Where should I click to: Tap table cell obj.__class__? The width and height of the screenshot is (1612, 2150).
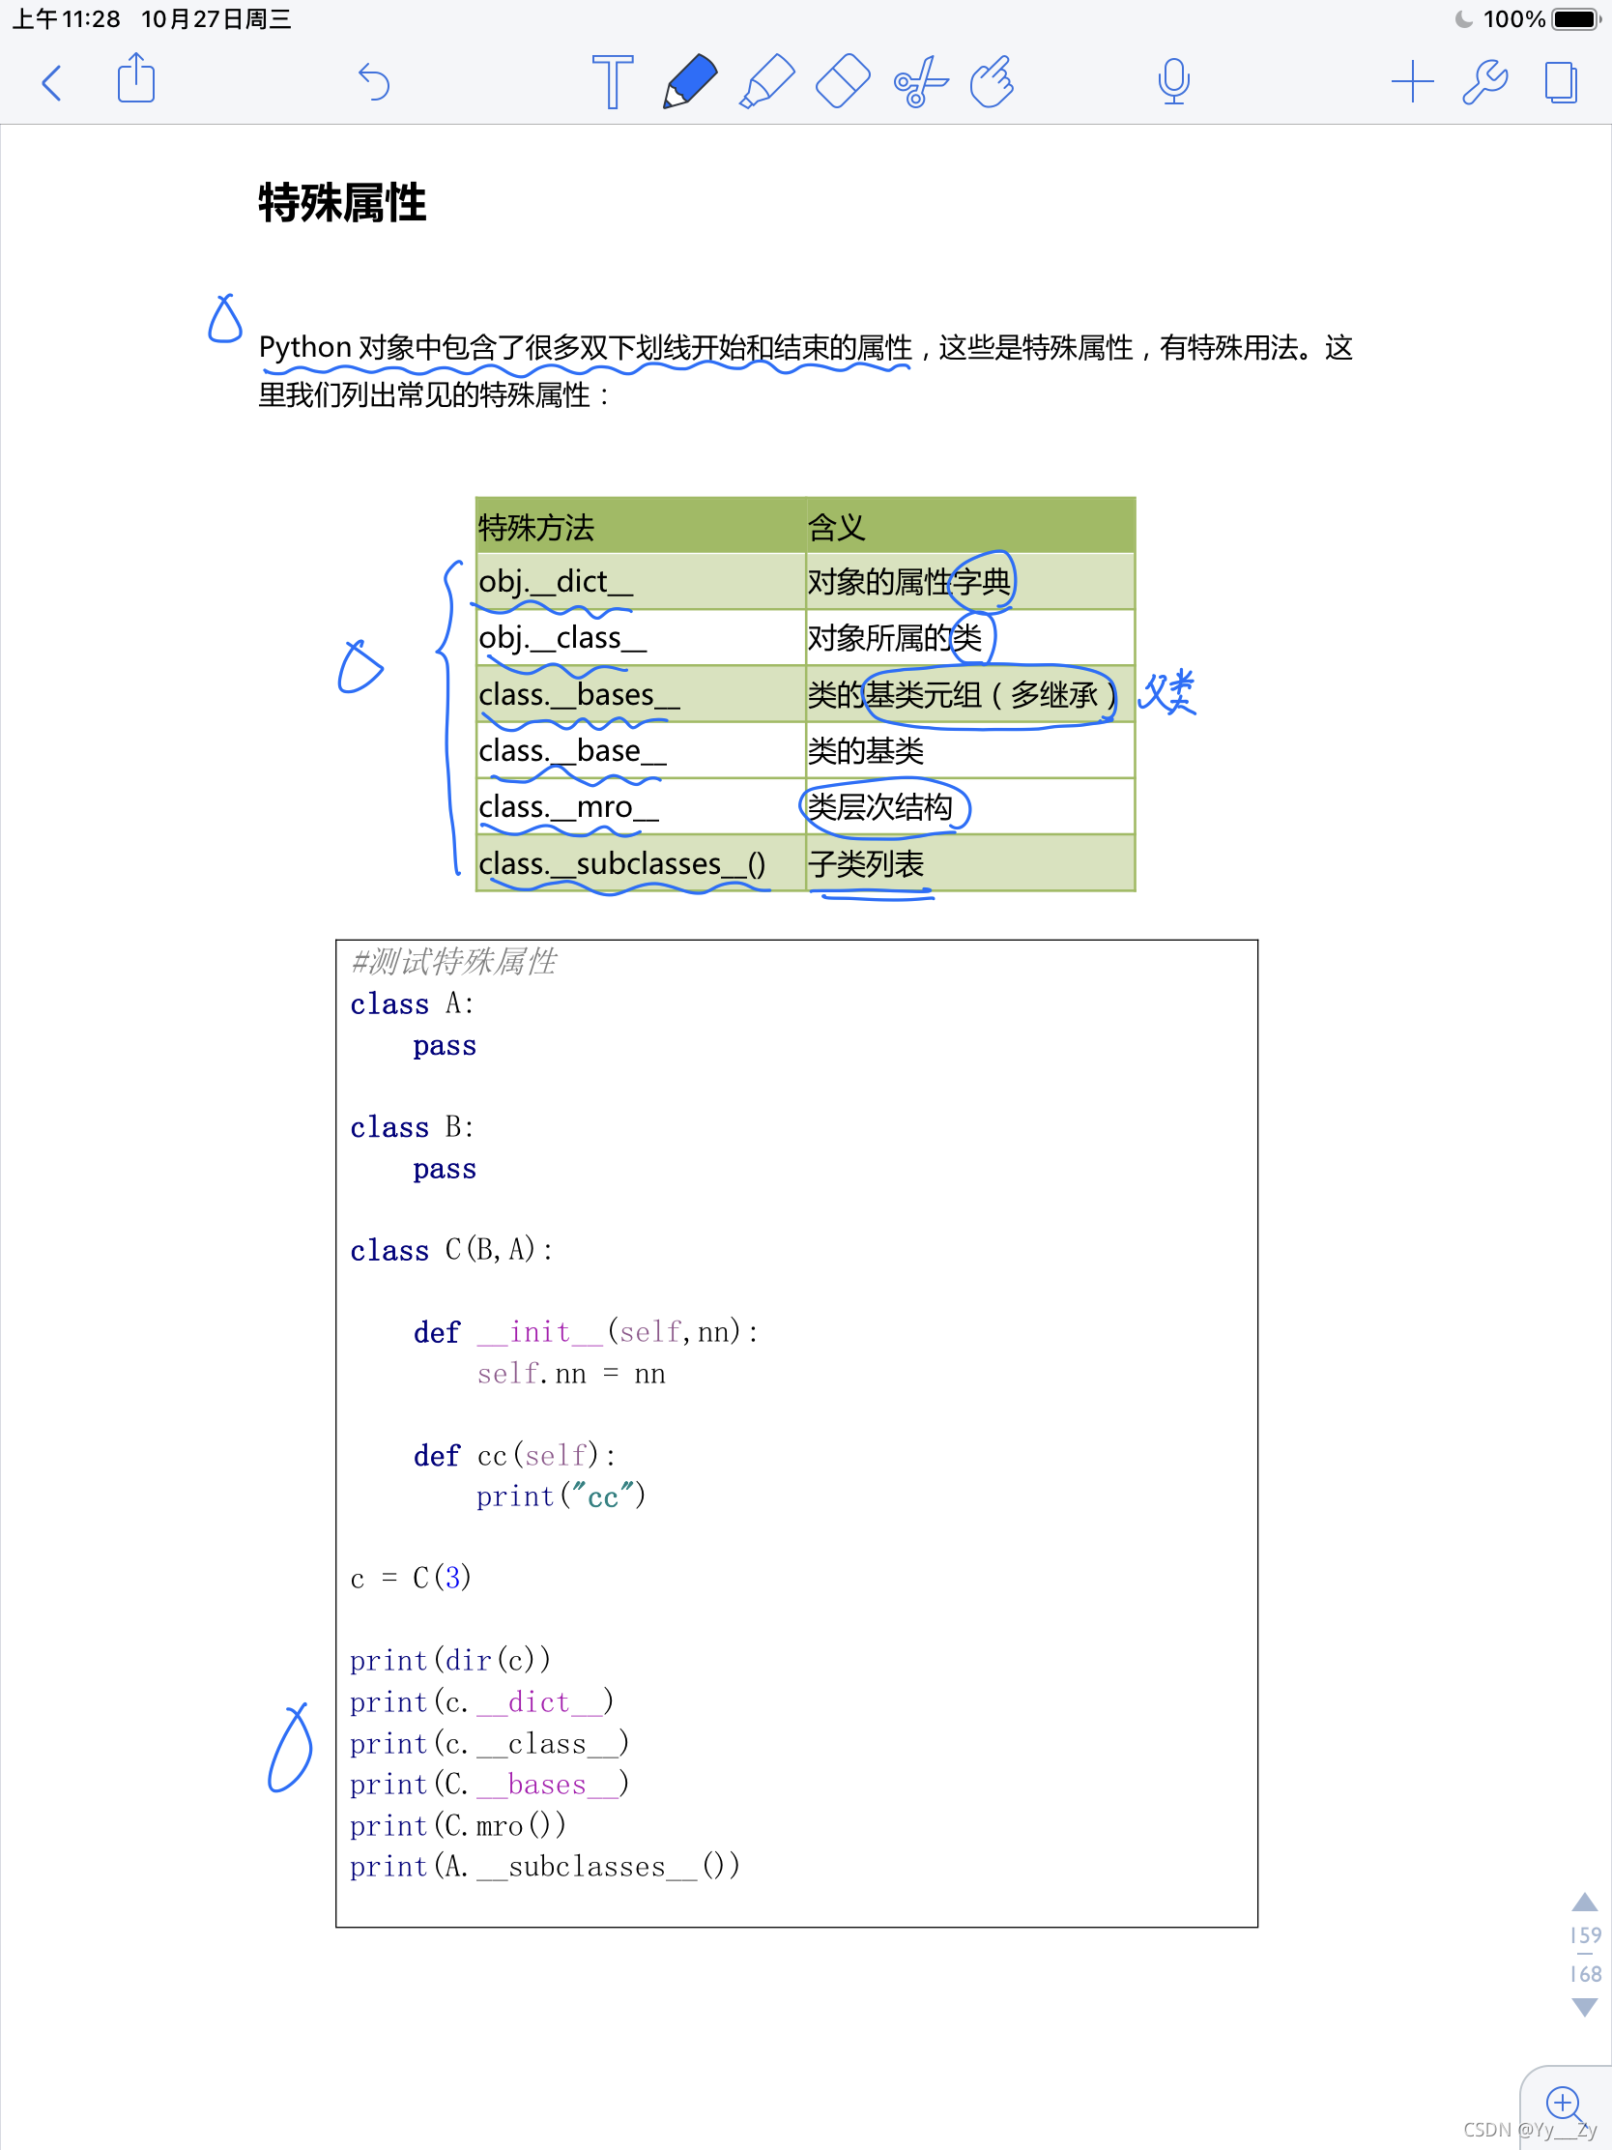[641, 638]
